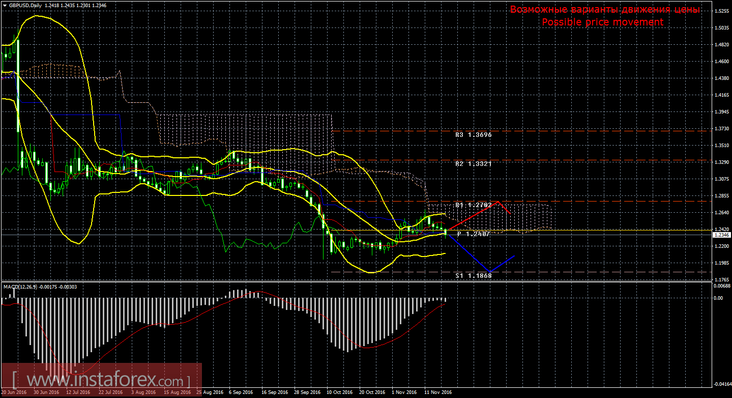Click the 1.5255 price axis label
The height and width of the screenshot is (398, 732).
coord(721,11)
